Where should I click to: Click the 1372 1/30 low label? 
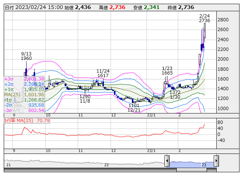pyautogui.click(x=175, y=95)
